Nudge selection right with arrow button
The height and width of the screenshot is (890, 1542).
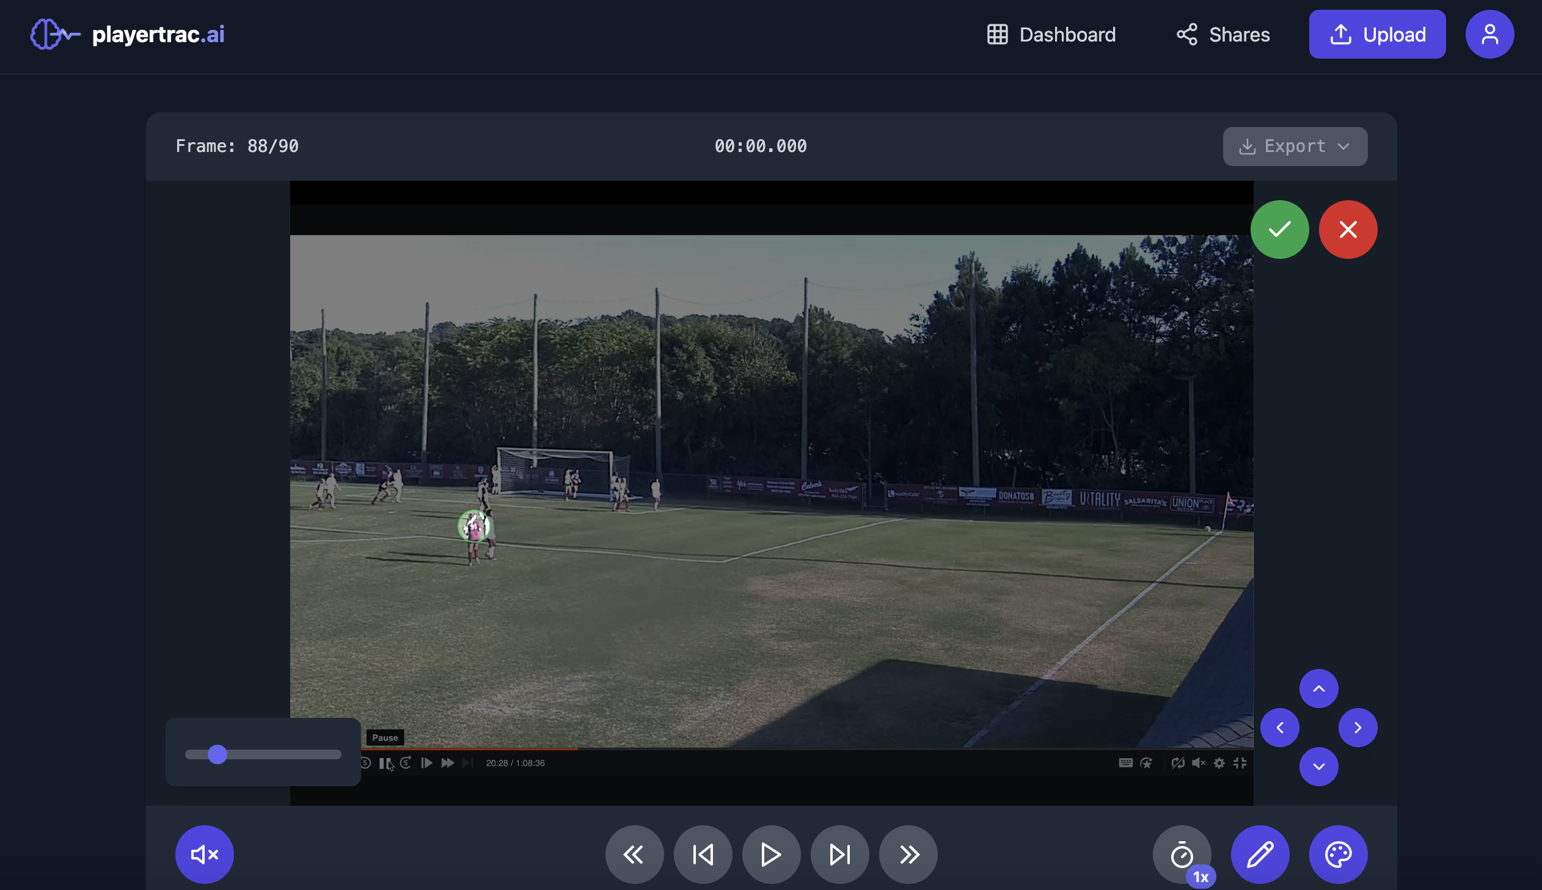(1357, 728)
